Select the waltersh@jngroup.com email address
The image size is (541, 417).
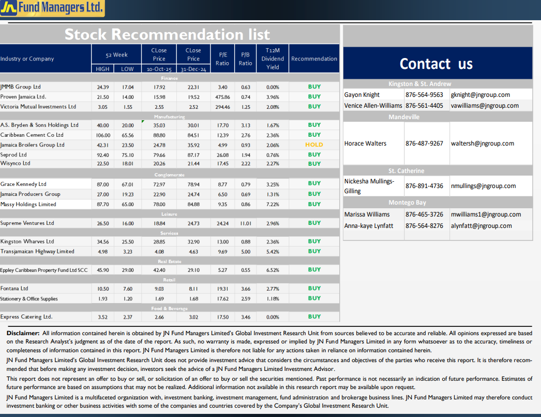click(482, 143)
